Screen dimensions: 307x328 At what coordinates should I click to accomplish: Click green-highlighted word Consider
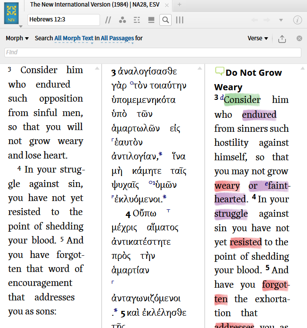coord(242,100)
